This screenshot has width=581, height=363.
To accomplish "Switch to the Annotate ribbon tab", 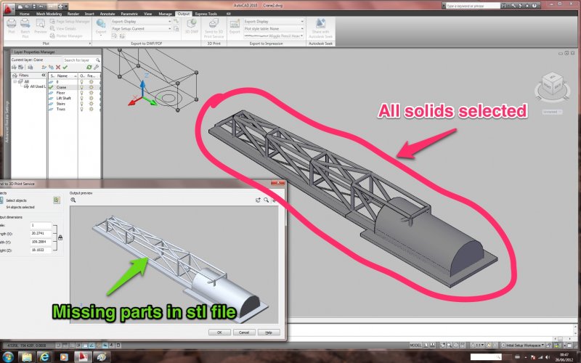I will pos(107,14).
